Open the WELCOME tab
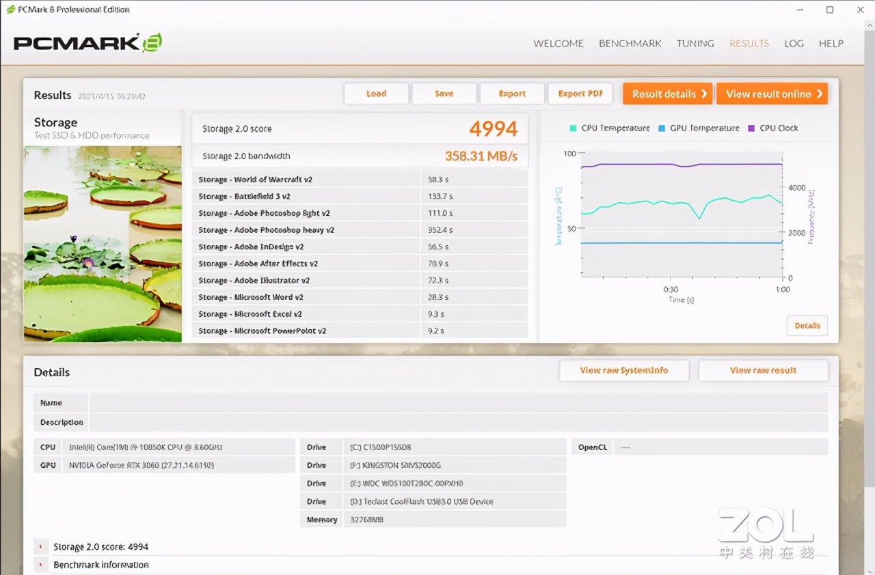Viewport: 875px width, 575px height. (x=558, y=43)
